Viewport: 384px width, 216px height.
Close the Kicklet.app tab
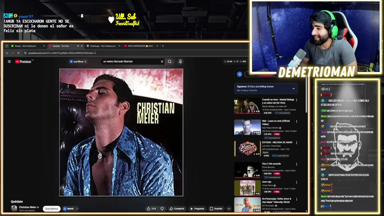(119, 46)
